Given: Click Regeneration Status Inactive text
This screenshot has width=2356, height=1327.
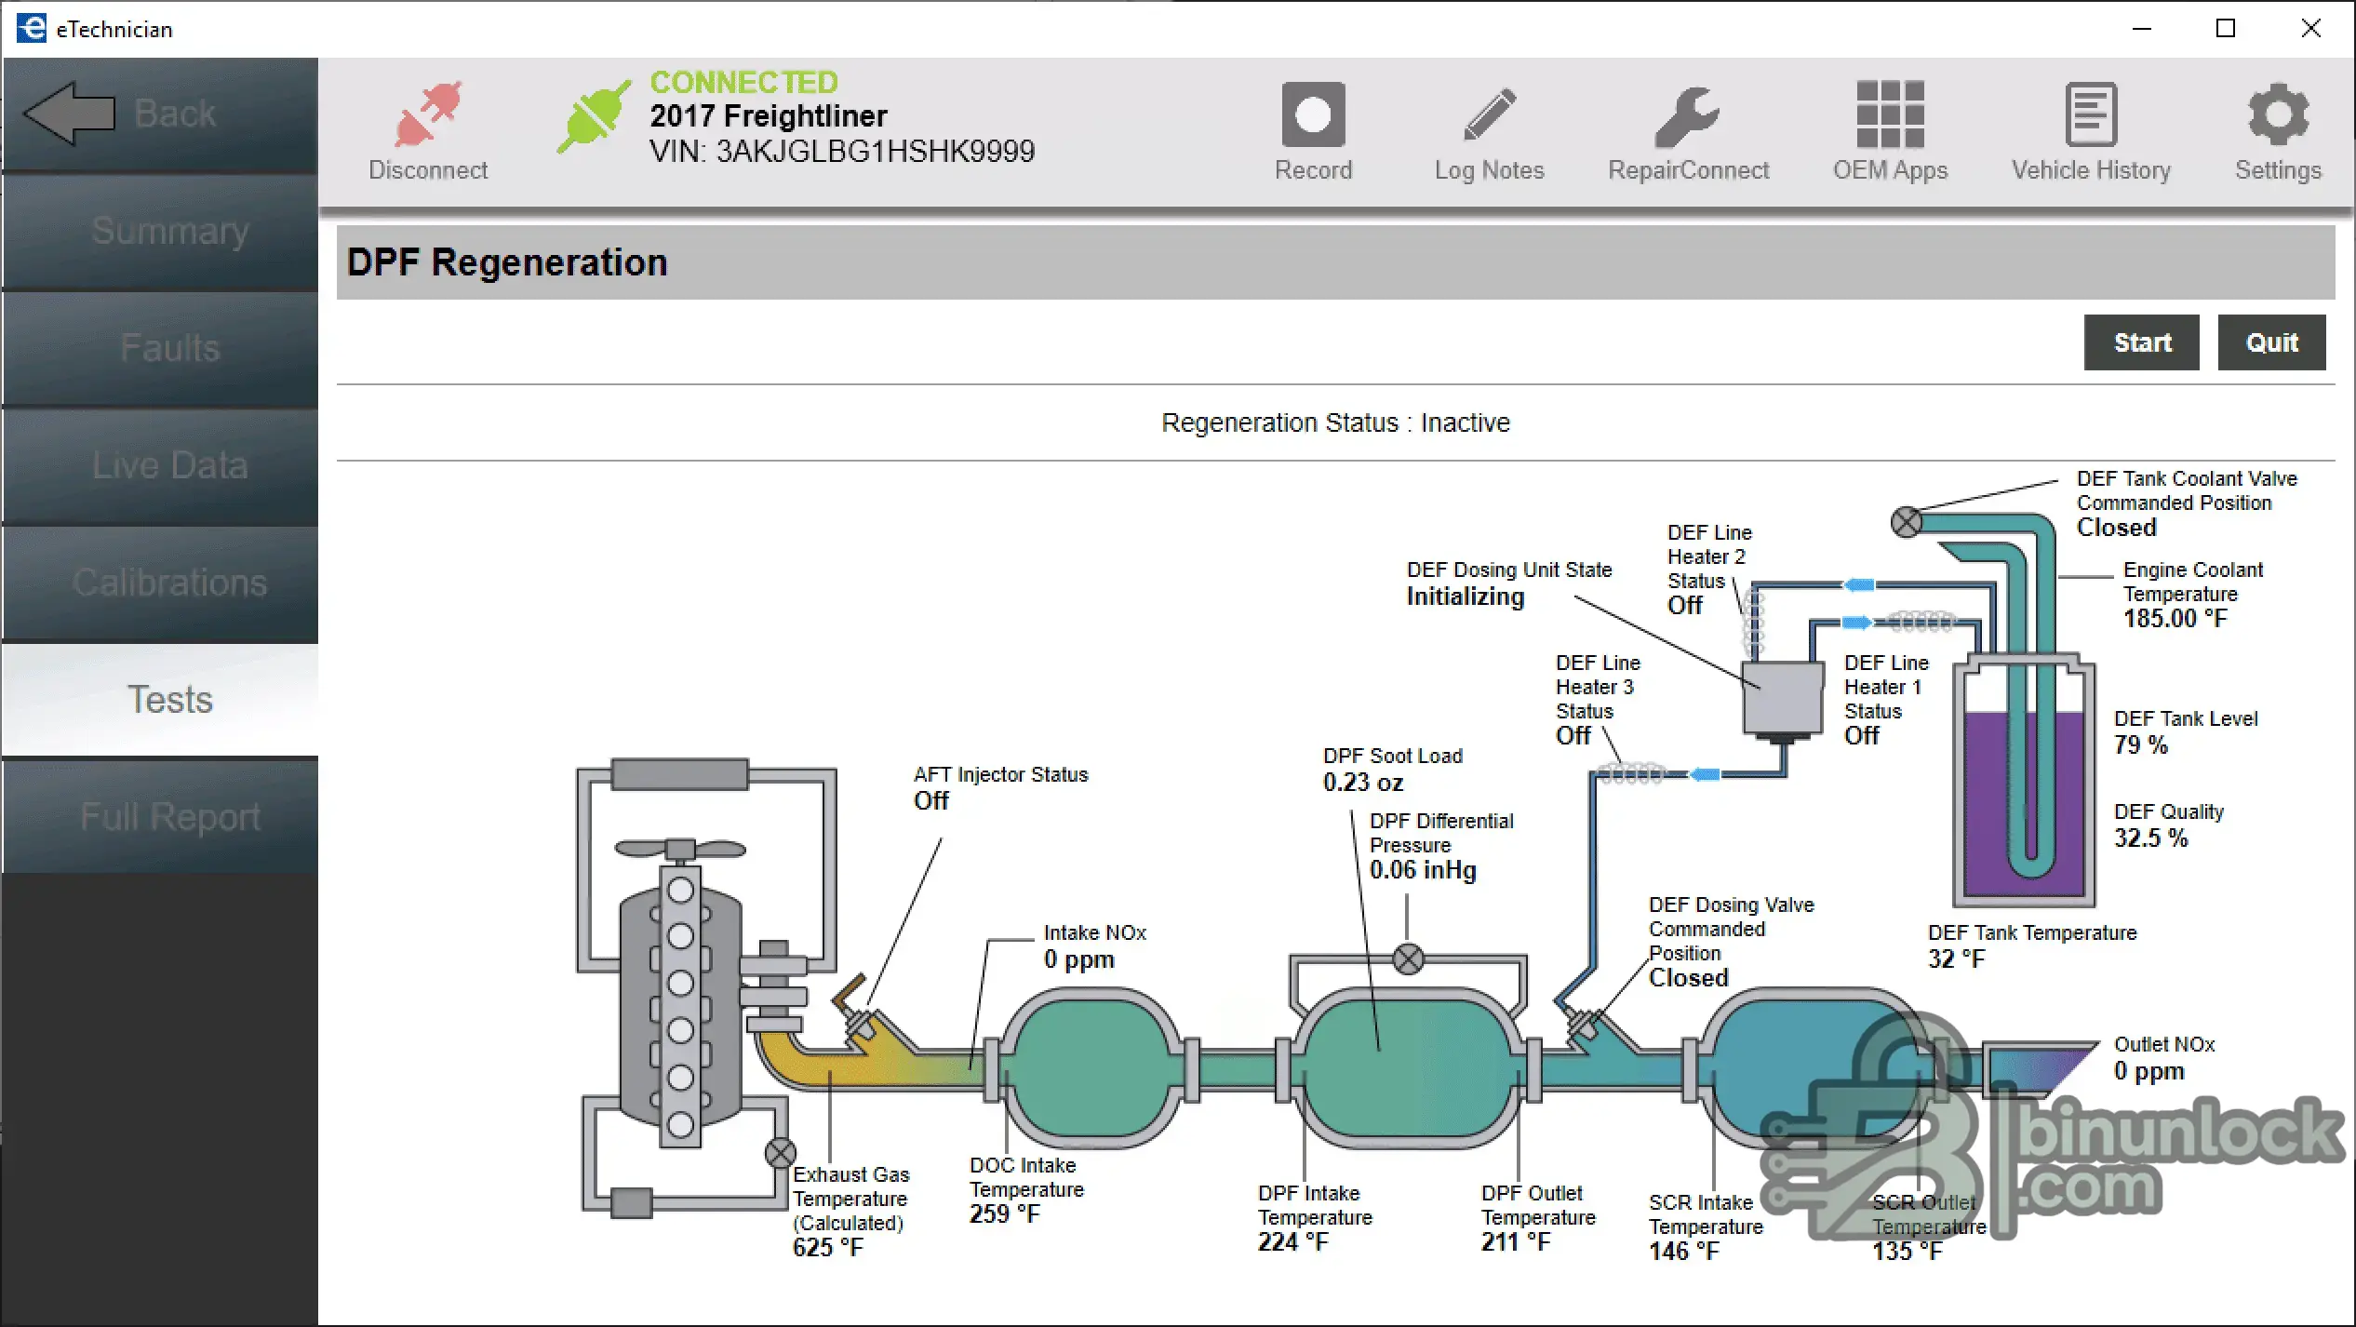Looking at the screenshot, I should click(1335, 422).
